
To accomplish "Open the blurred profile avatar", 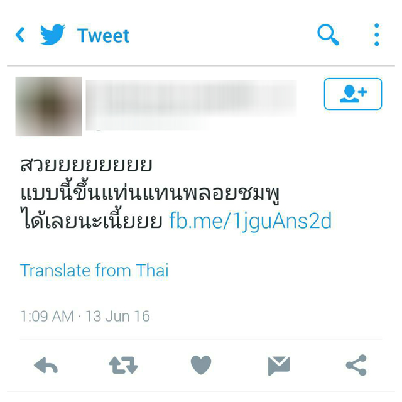I will pos(49,106).
